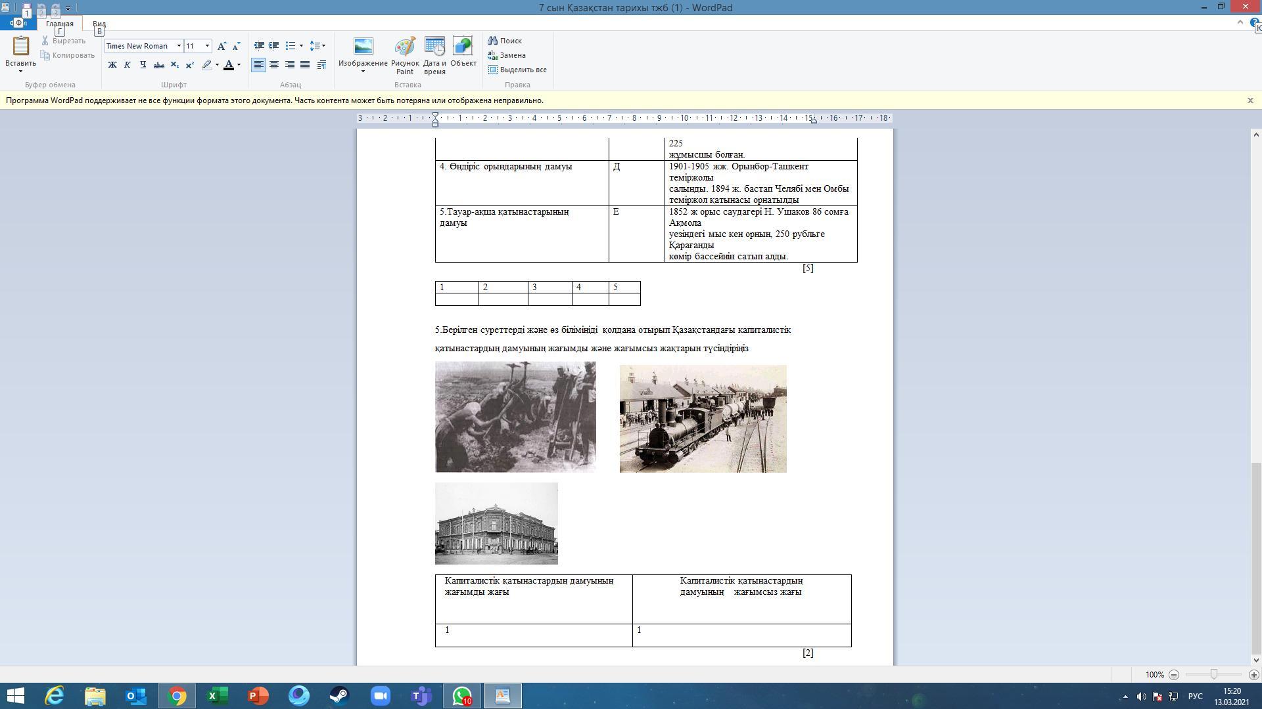This screenshot has width=1262, height=709.
Task: Click Выделить все button
Action: pyautogui.click(x=517, y=70)
